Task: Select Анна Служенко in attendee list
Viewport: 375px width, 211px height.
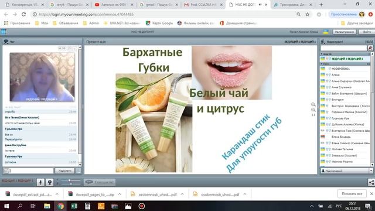Action: [x=342, y=87]
